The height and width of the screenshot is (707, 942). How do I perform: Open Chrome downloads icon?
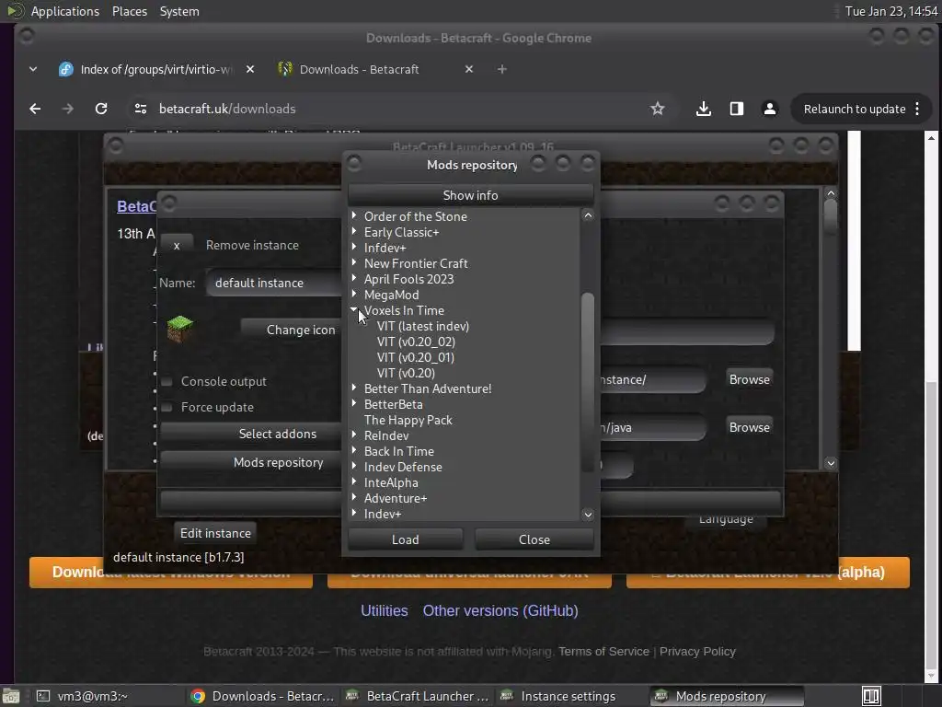(x=704, y=109)
